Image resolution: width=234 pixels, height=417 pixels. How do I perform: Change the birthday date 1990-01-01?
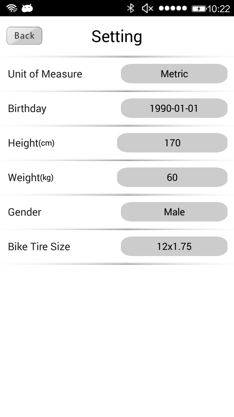coord(174,108)
